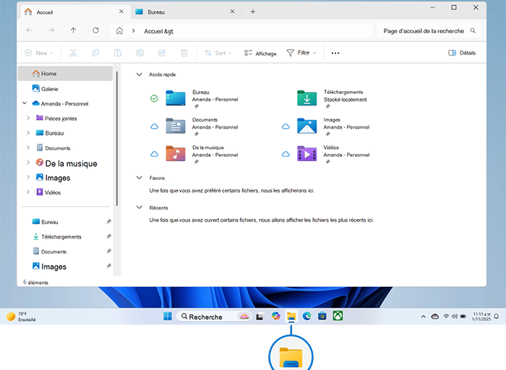Click the Windows Start button on taskbar
The height and width of the screenshot is (370, 506).
click(168, 316)
